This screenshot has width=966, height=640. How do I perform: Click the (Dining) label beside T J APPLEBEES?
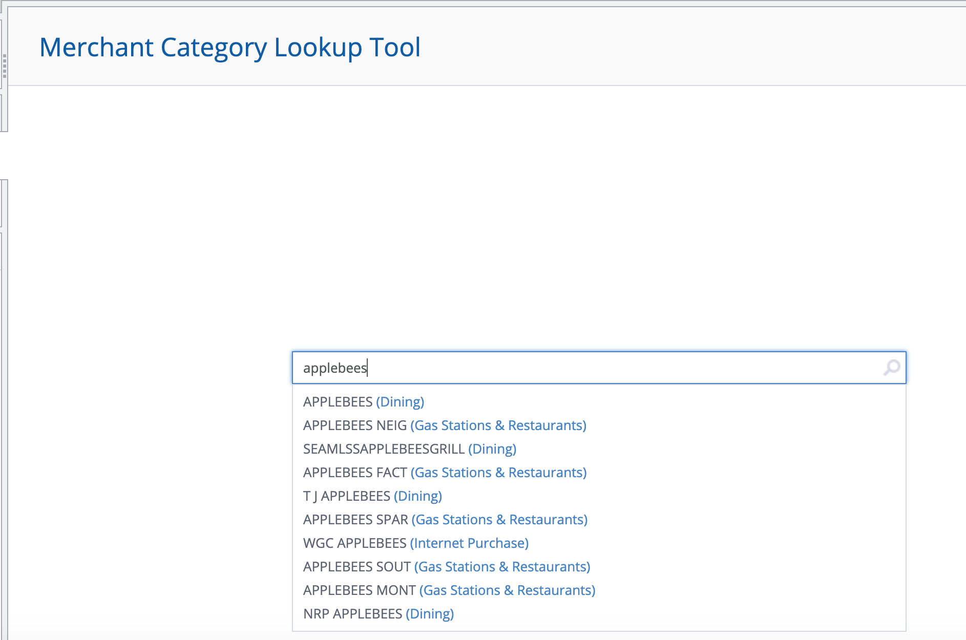pos(417,496)
